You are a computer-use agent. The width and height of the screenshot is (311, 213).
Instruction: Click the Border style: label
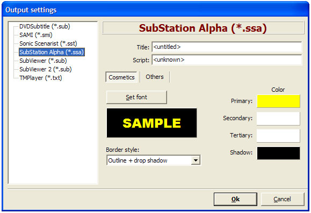point(122,150)
